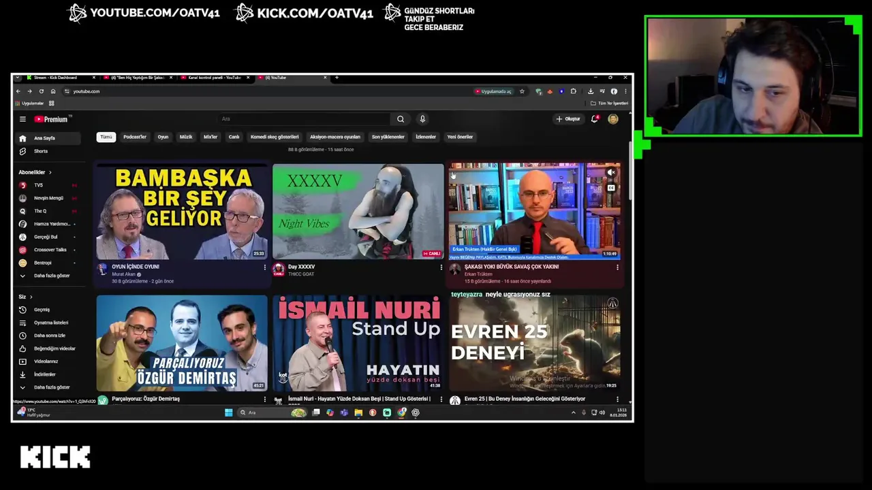Open Windows Start menu

(229, 412)
